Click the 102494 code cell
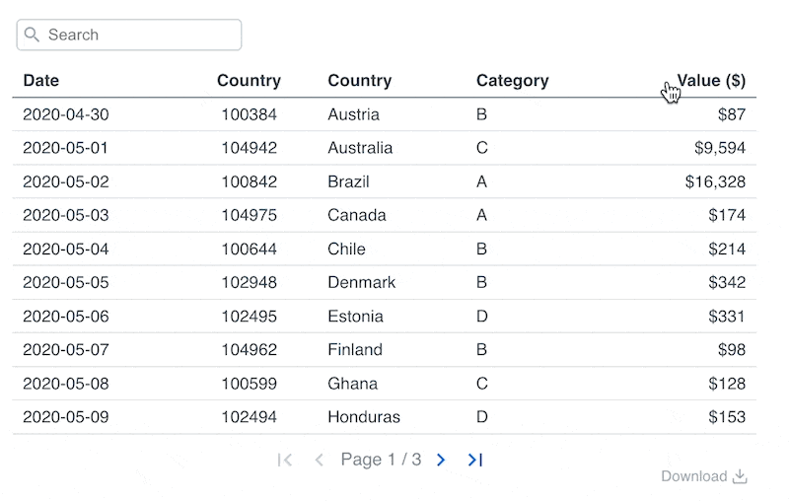This screenshot has height=501, width=789. click(x=249, y=417)
